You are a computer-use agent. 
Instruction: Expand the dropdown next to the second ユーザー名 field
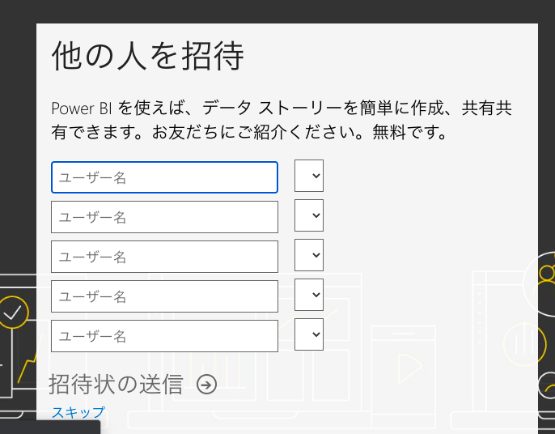[x=309, y=216]
